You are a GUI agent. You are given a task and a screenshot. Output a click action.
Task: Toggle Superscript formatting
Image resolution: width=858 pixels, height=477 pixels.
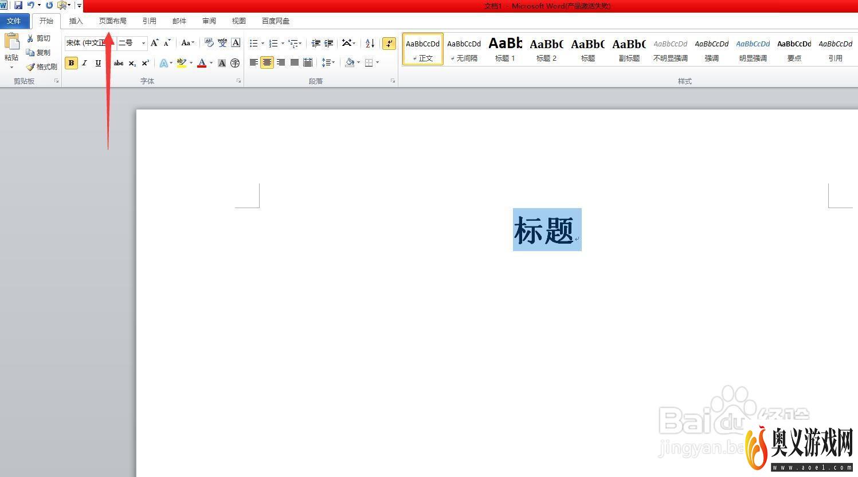click(x=146, y=63)
